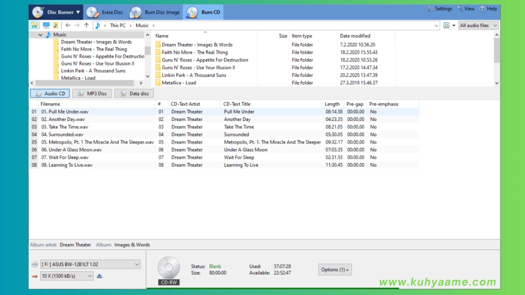This screenshot has width=525, height=295.
Task: Edit the Album artist 'Dream Theater' field
Action: pos(75,245)
